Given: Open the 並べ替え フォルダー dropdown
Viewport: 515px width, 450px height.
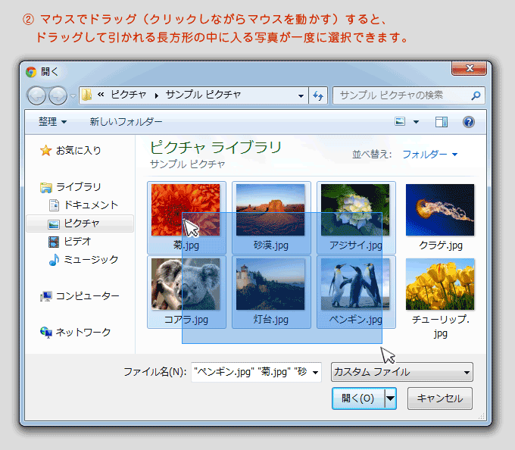Looking at the screenshot, I should pos(430,154).
